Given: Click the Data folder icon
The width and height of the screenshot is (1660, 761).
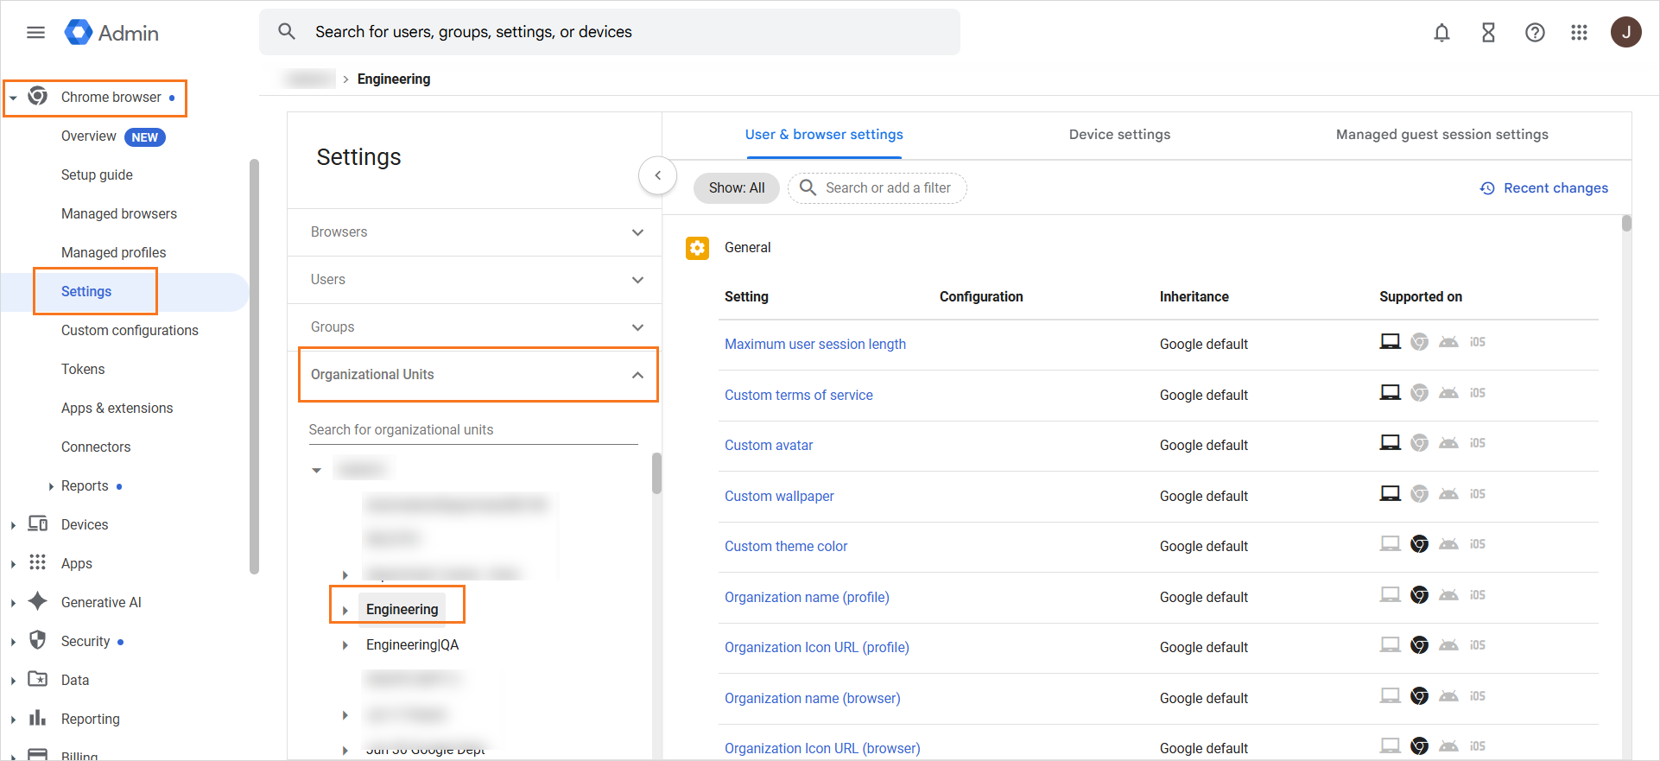Looking at the screenshot, I should pyautogui.click(x=38, y=679).
